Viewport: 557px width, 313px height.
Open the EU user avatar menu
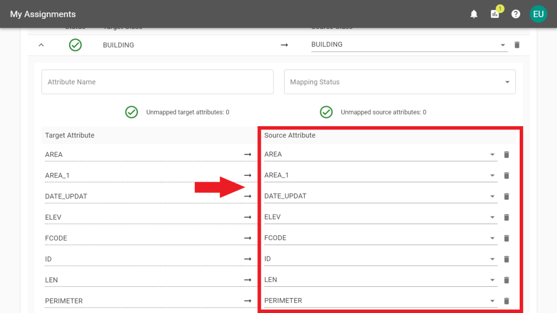538,14
